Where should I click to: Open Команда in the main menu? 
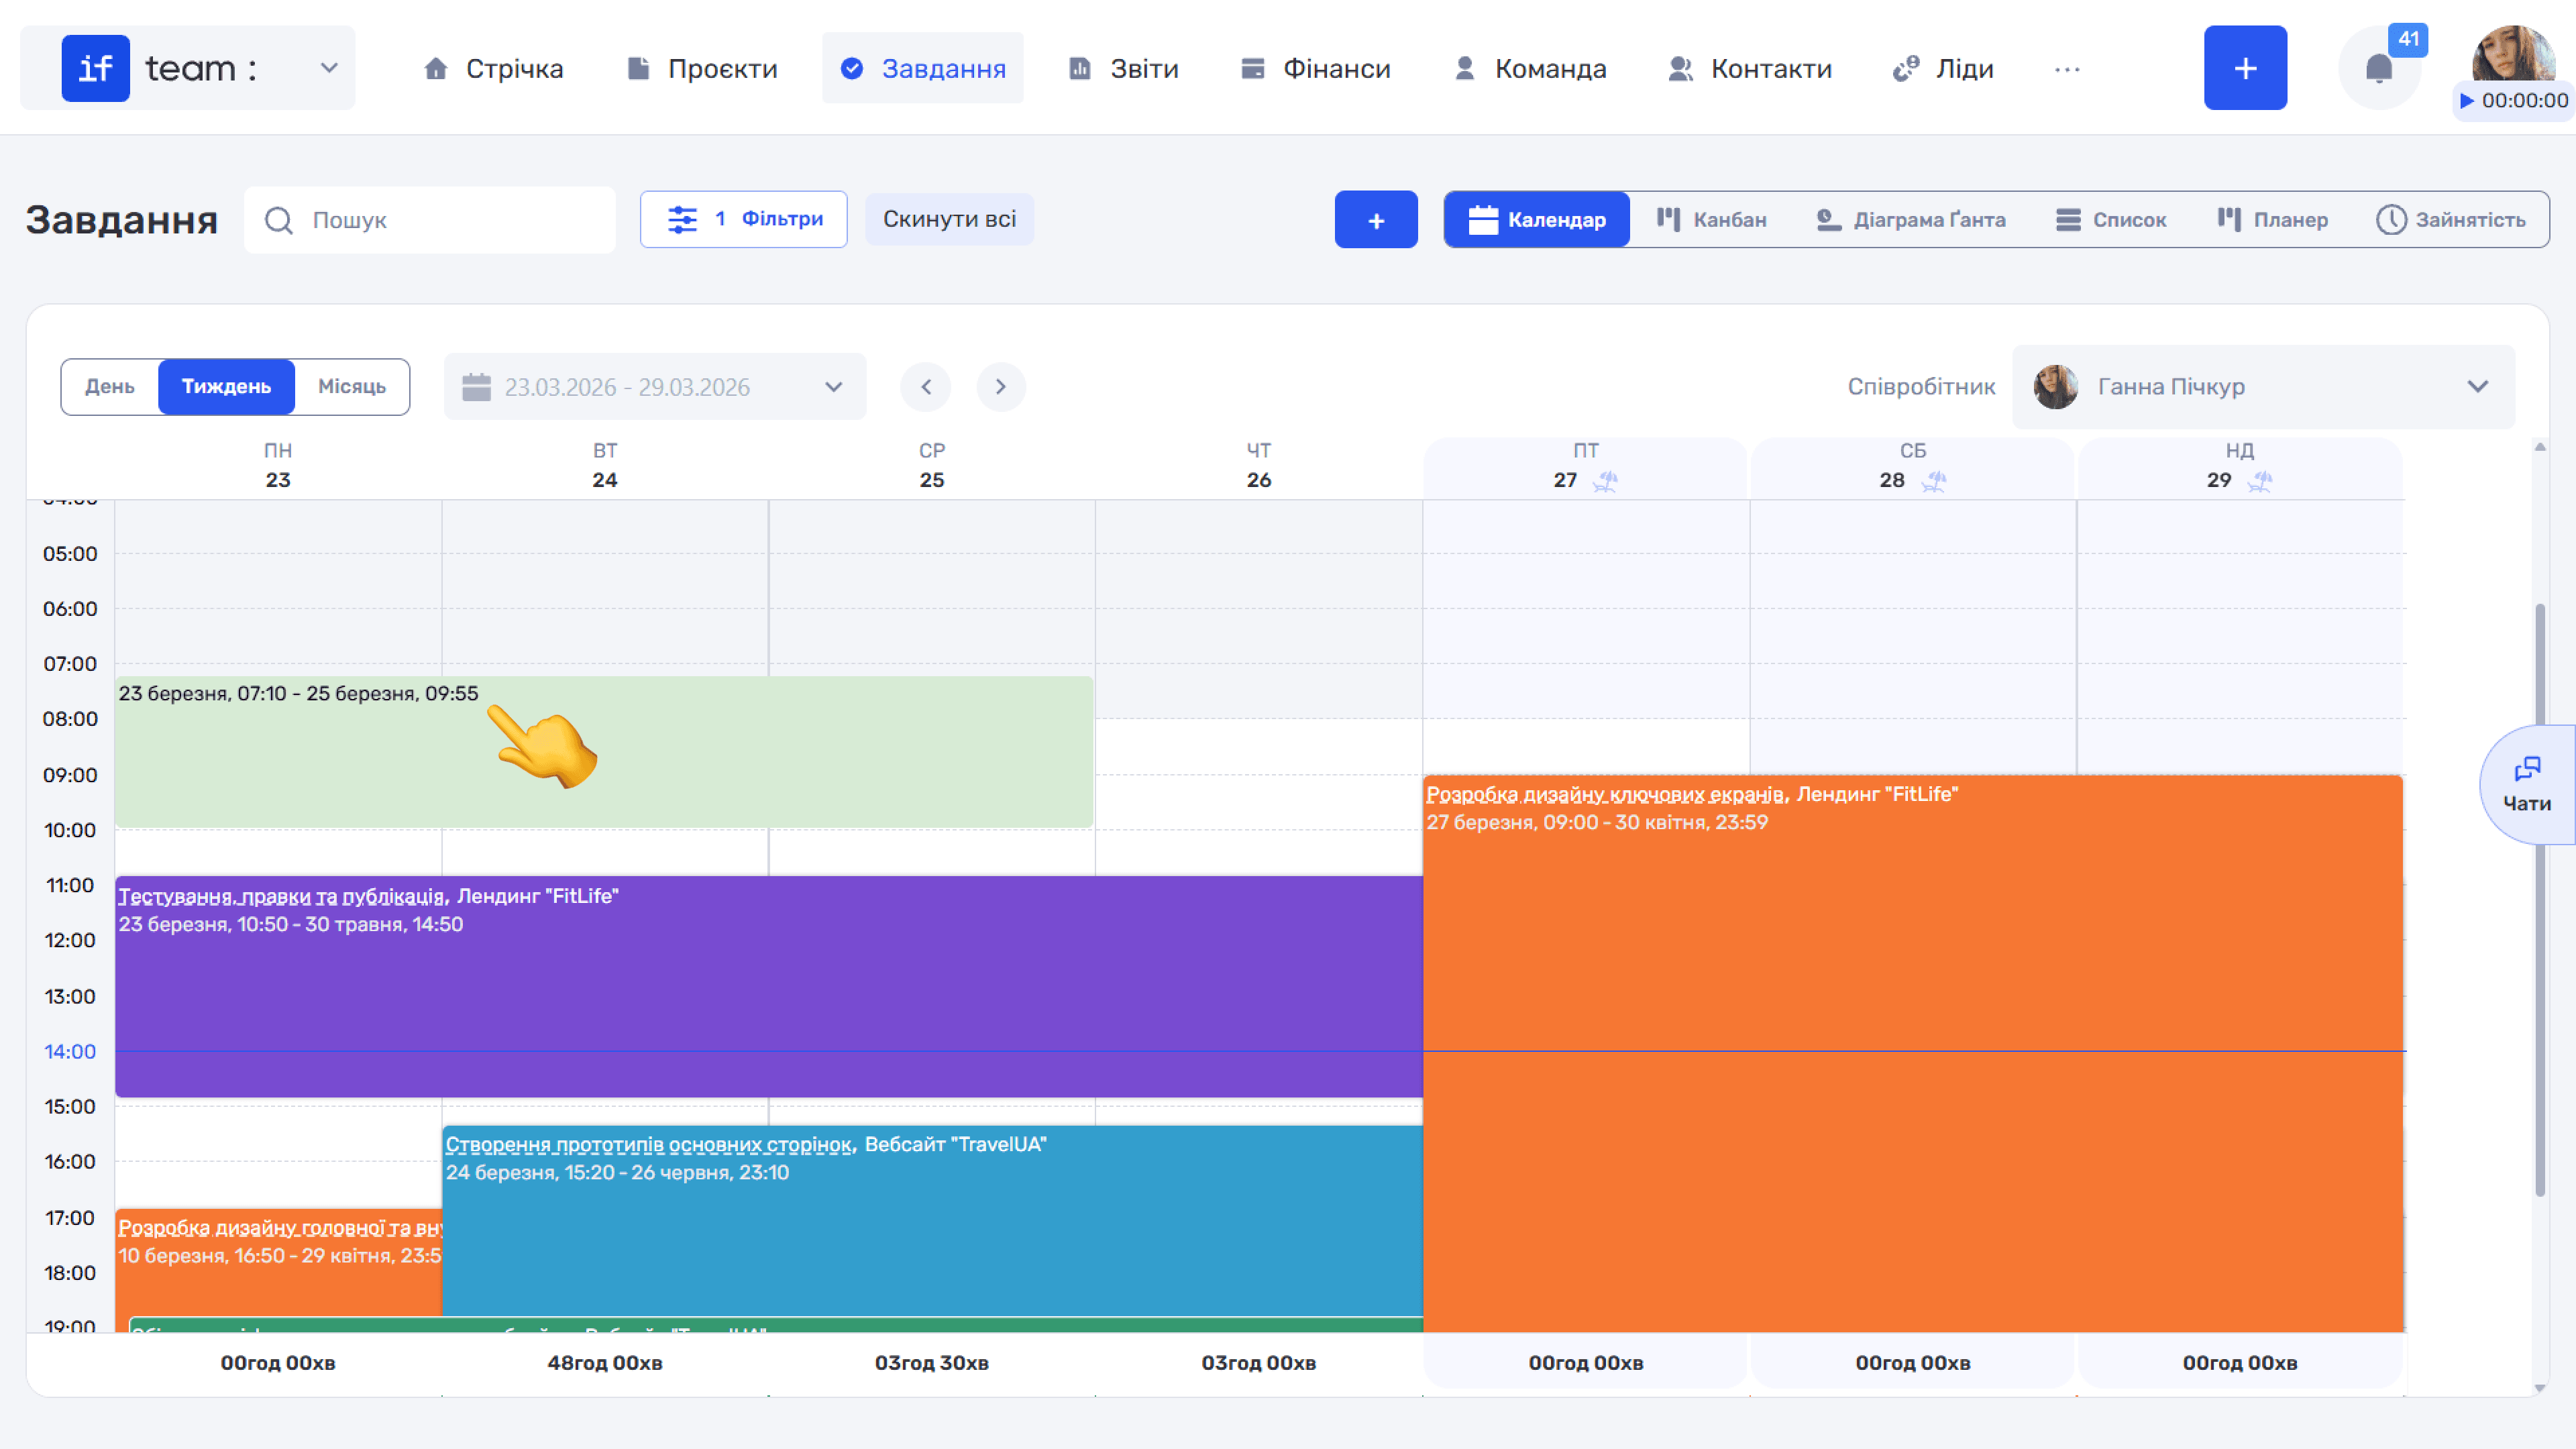click(x=1530, y=68)
